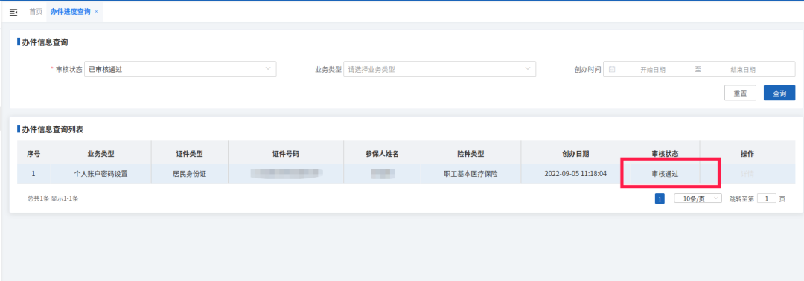Open the 审核状态 dropdown

click(x=180, y=69)
